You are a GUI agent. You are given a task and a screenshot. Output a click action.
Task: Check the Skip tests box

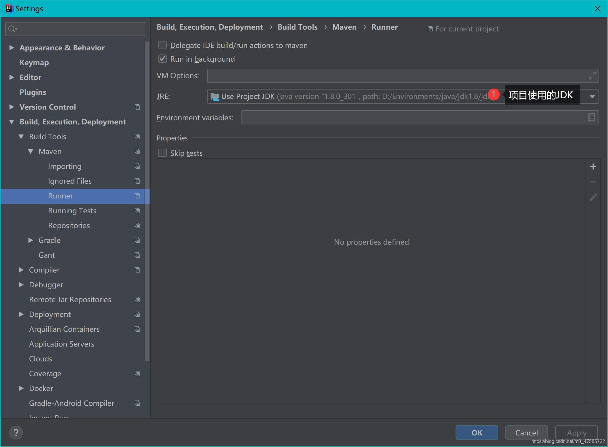click(x=163, y=153)
